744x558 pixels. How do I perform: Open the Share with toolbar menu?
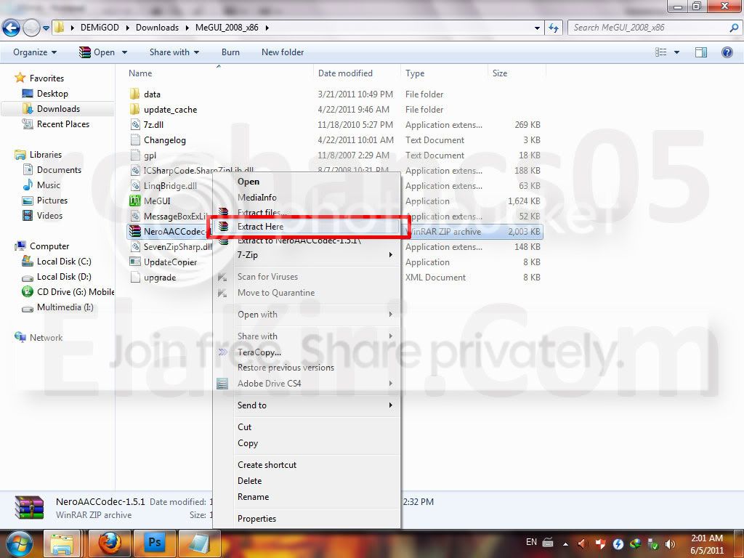click(174, 52)
